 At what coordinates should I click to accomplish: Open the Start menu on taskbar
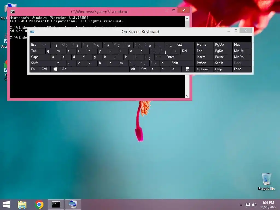point(7,205)
